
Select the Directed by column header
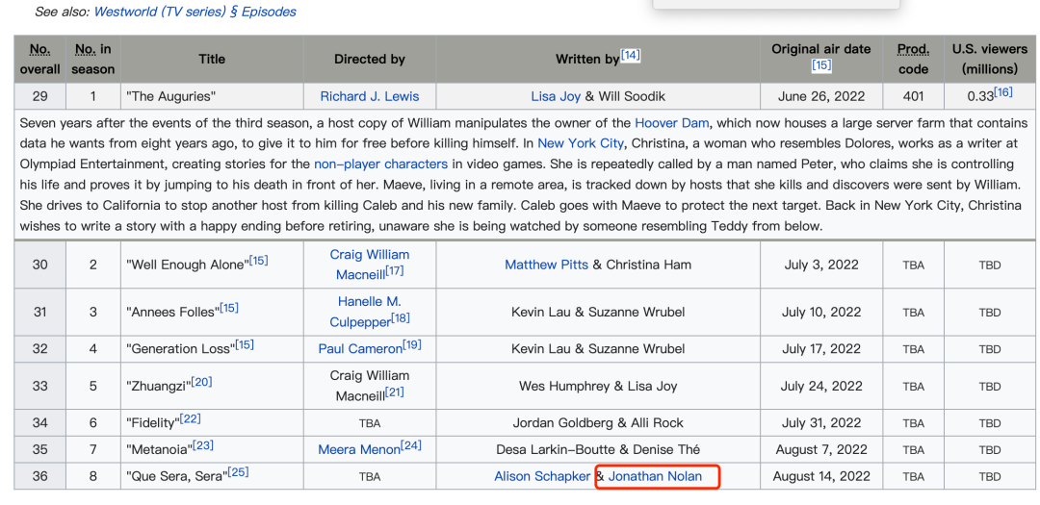tap(370, 59)
